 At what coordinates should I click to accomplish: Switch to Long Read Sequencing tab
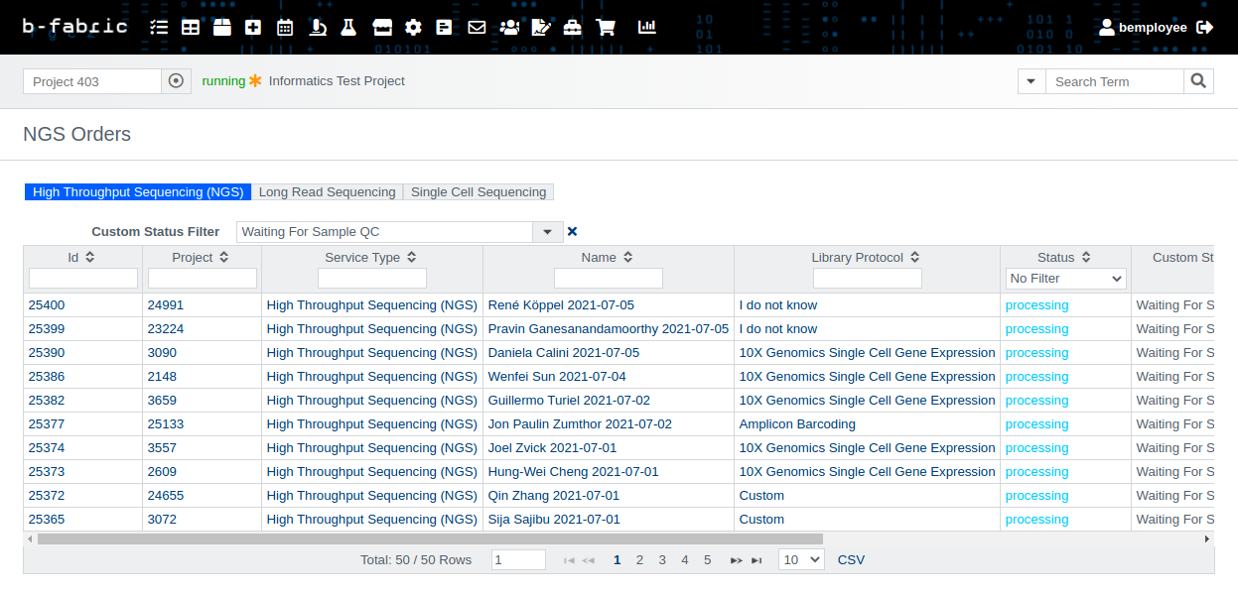pos(327,192)
